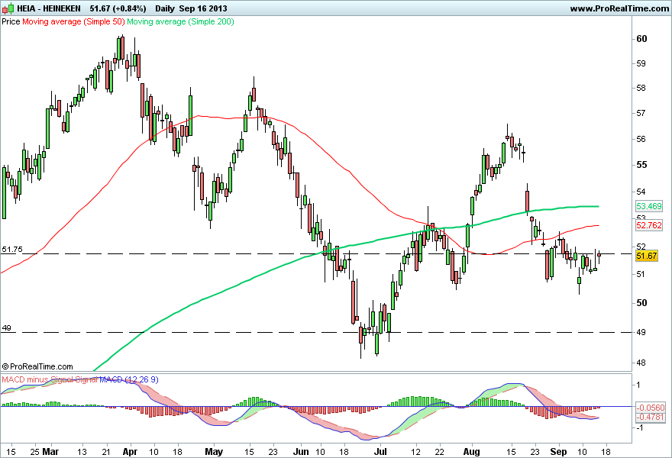672x458 pixels.
Task: Click the red 52.762 value tag
Action: click(x=649, y=225)
